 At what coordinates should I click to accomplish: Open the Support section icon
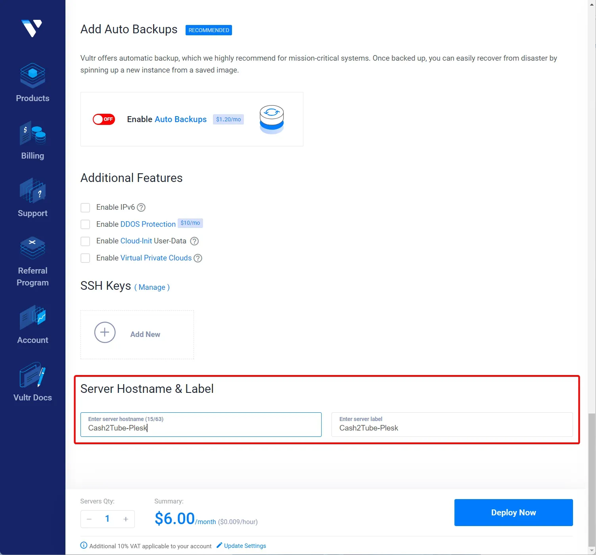[33, 191]
